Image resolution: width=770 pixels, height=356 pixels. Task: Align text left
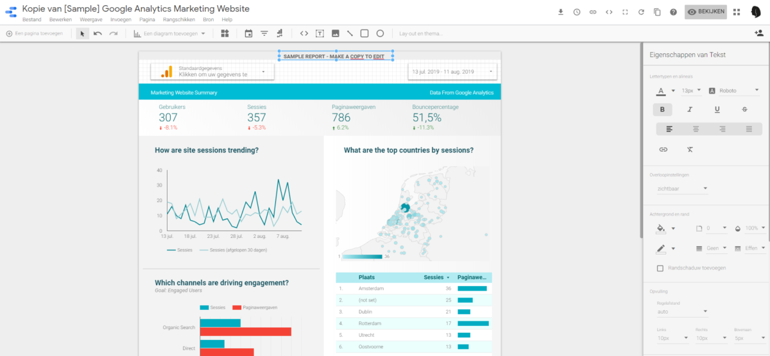tap(669, 129)
